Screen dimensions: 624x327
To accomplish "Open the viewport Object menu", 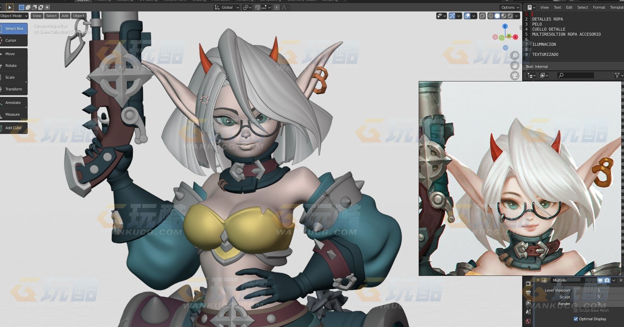I will (x=79, y=16).
